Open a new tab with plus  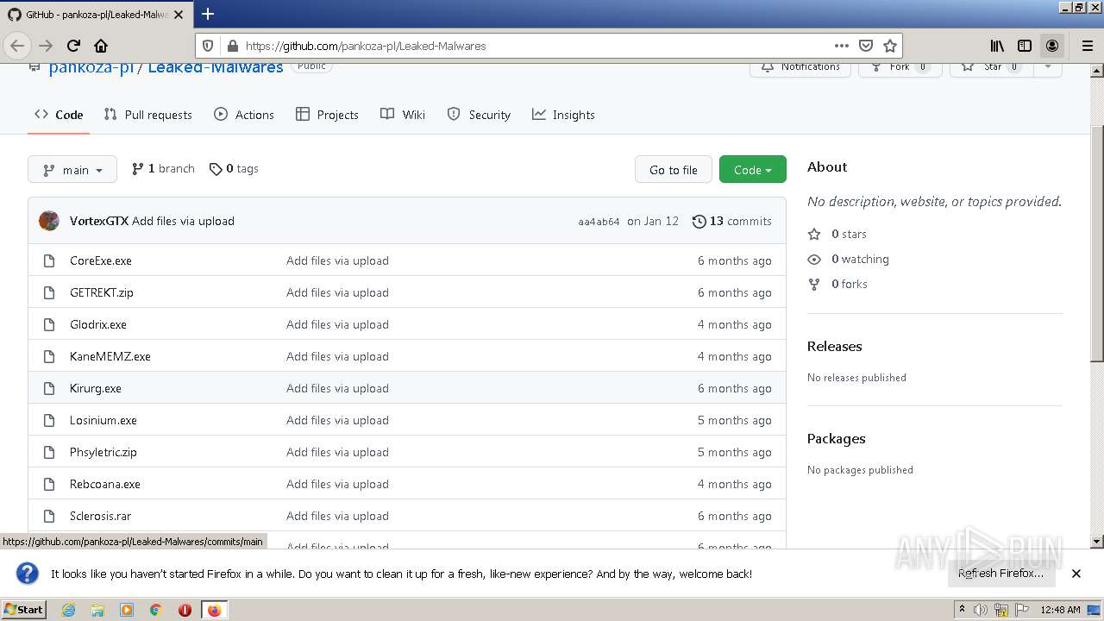[208, 14]
